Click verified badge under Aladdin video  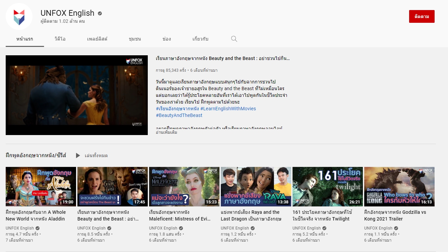pyautogui.click(x=38, y=228)
